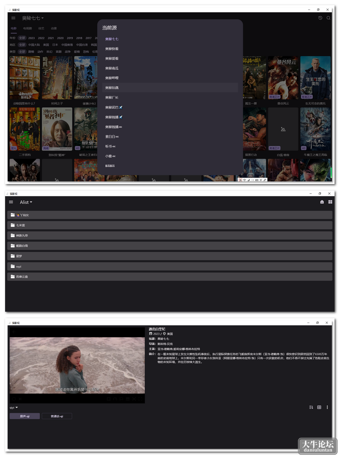This screenshot has height=457, width=340.
Task: Select 奥秘玩偶 source
Action: click(x=170, y=88)
